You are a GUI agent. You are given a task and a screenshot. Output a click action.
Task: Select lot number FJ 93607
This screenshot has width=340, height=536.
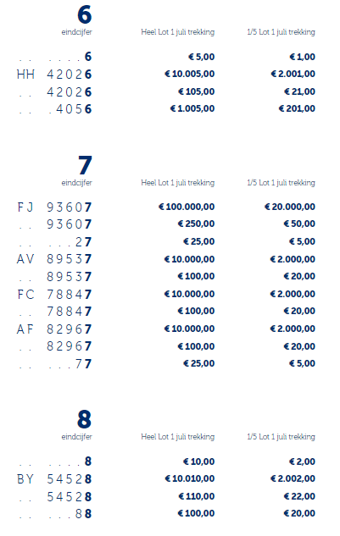pos(54,207)
